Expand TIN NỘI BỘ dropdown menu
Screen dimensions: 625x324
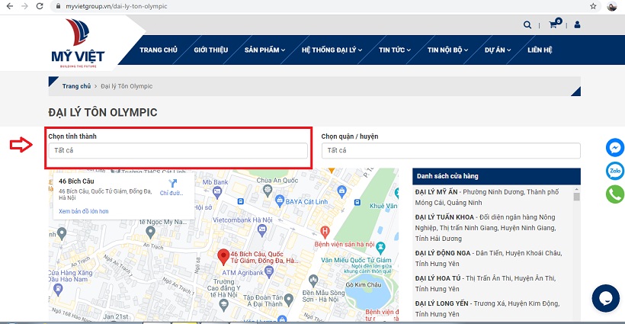[x=447, y=50]
